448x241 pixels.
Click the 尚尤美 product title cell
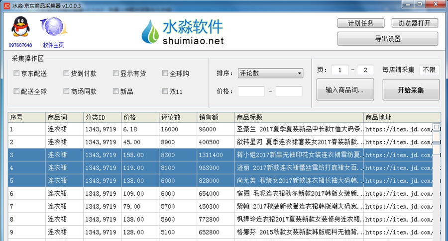click(x=299, y=180)
